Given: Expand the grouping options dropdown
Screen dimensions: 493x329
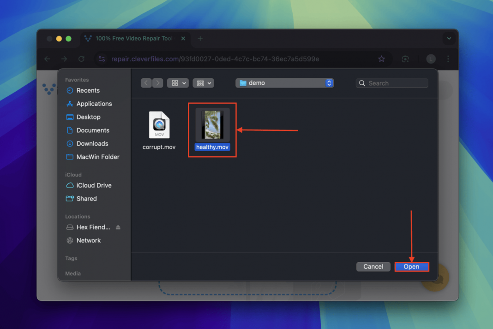Looking at the screenshot, I should click(x=203, y=83).
